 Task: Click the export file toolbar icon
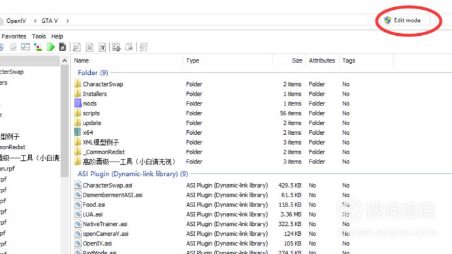coord(129,47)
